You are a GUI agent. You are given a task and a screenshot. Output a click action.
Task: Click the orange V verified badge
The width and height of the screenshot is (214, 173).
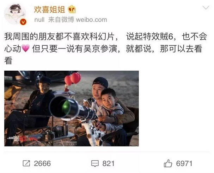pos(23,22)
